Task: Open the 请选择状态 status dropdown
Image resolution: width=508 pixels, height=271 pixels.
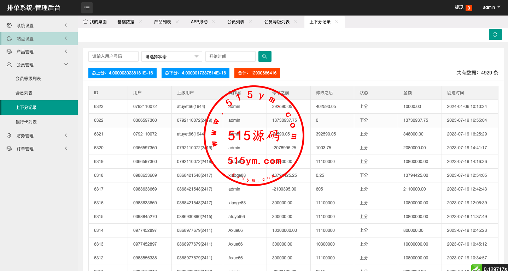Action: 171,56
